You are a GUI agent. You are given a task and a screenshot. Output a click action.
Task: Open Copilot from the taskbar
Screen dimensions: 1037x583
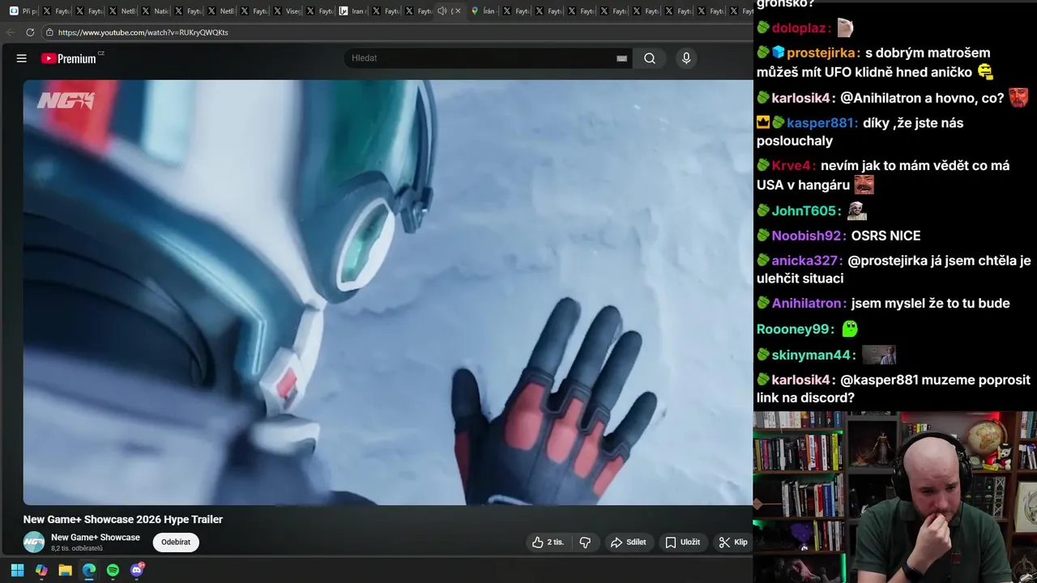coord(41,570)
